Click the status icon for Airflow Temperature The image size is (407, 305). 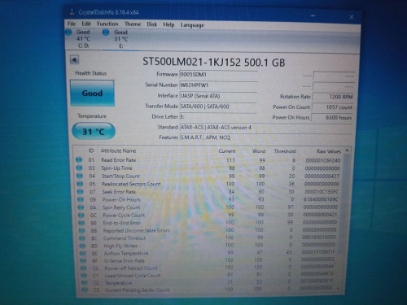[x=83, y=253]
